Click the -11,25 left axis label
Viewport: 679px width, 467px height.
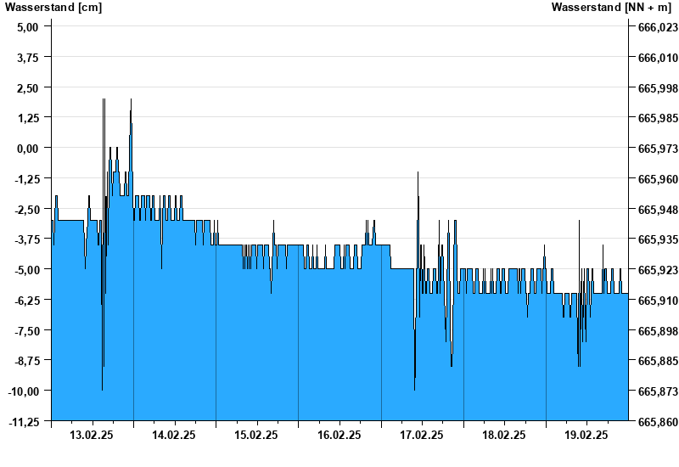(24, 421)
